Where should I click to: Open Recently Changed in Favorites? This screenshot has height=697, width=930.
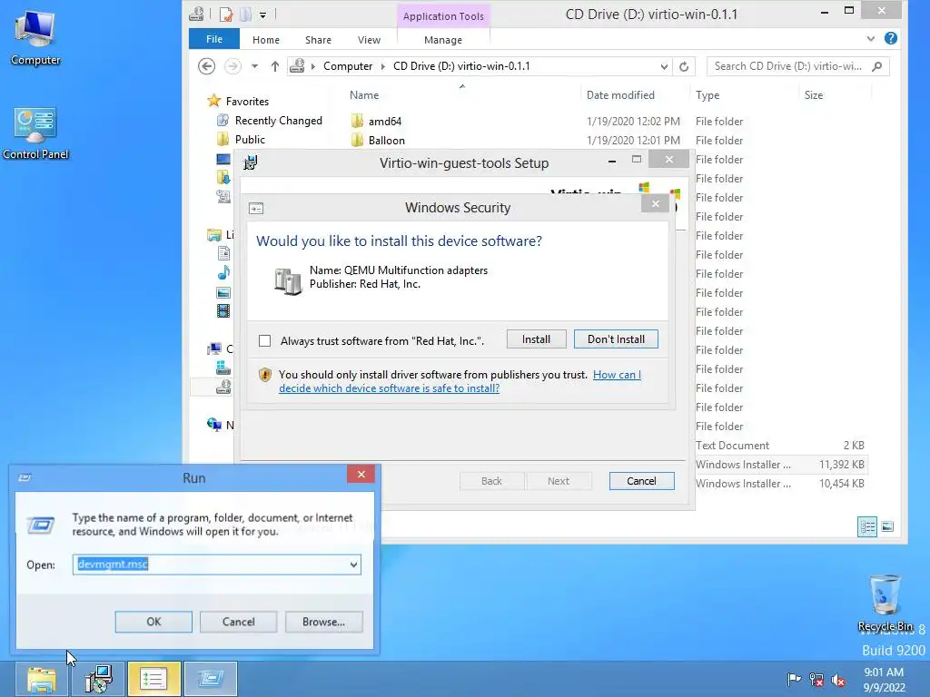(x=278, y=121)
